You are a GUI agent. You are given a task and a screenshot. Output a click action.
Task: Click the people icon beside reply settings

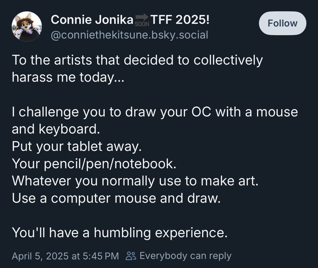coord(131,256)
